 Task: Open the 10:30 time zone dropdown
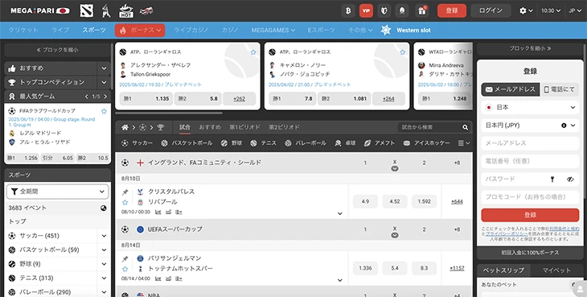coord(551,10)
